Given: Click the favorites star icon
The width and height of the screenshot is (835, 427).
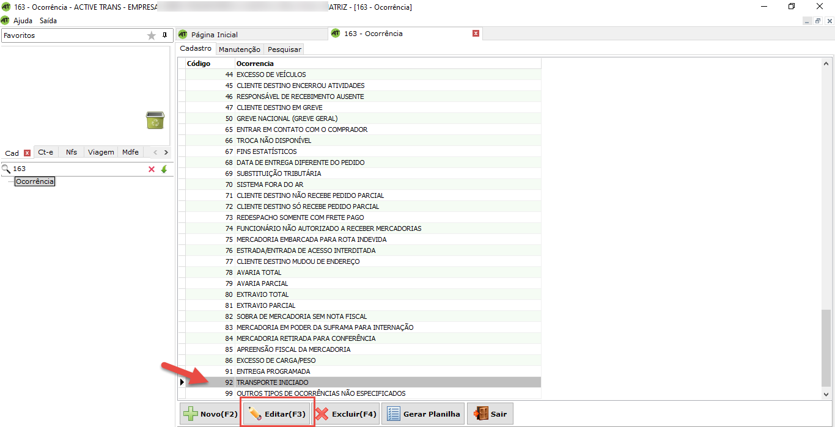Looking at the screenshot, I should (x=152, y=35).
